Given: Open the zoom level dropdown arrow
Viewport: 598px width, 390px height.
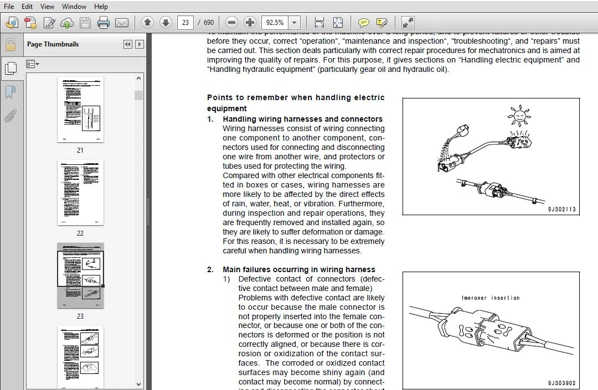Looking at the screenshot, I should 294,23.
